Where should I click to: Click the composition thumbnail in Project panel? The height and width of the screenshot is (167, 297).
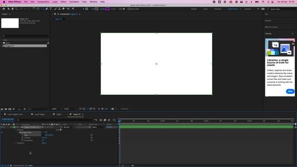pos(10,23)
